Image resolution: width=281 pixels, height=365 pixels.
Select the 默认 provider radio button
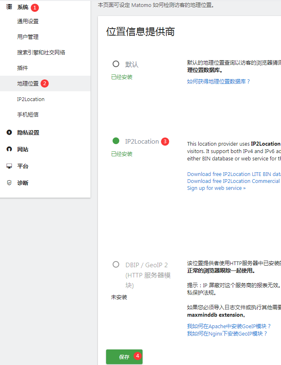tap(116, 64)
